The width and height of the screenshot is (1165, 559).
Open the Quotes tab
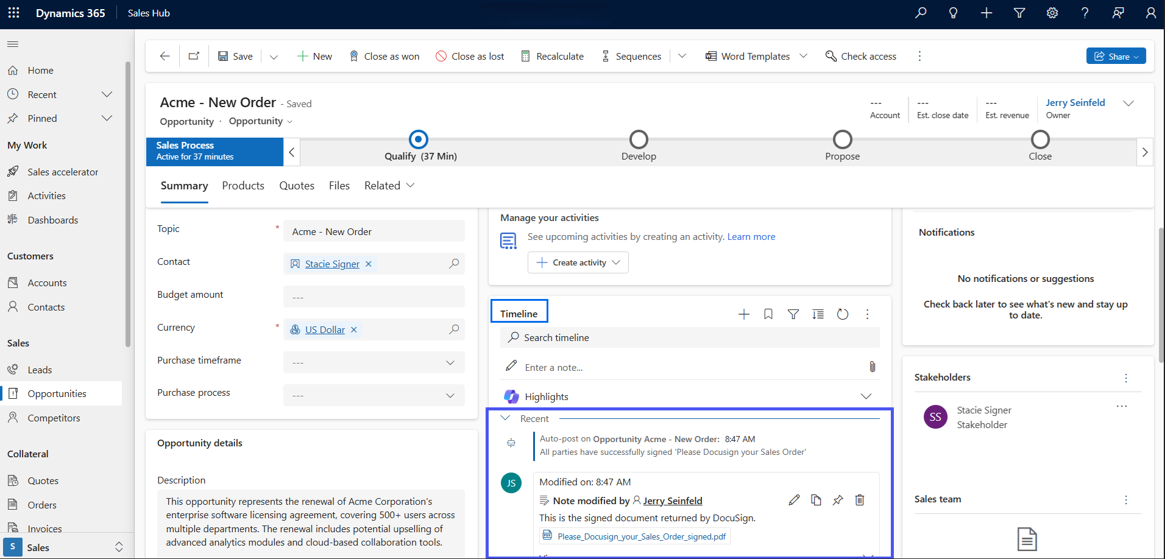coord(296,186)
